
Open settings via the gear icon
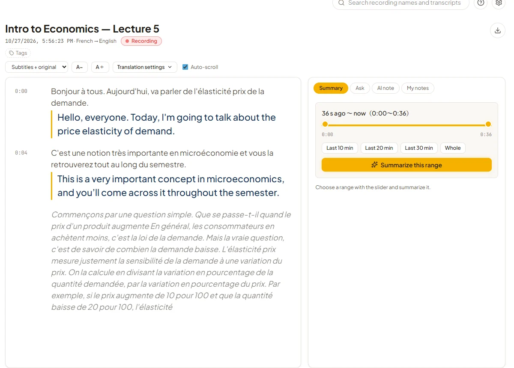pos(499,3)
